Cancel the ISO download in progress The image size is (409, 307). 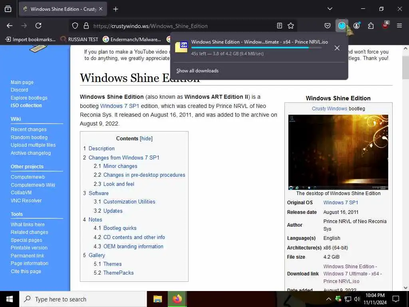click(x=337, y=48)
